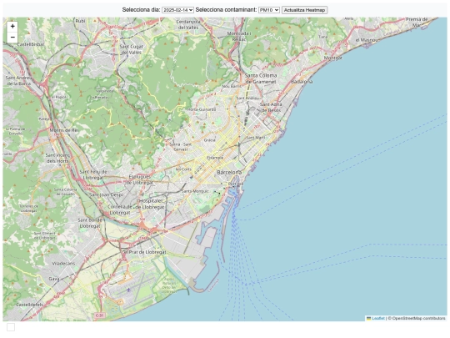Click the Hospitalet de Llobregat label

[152, 204]
